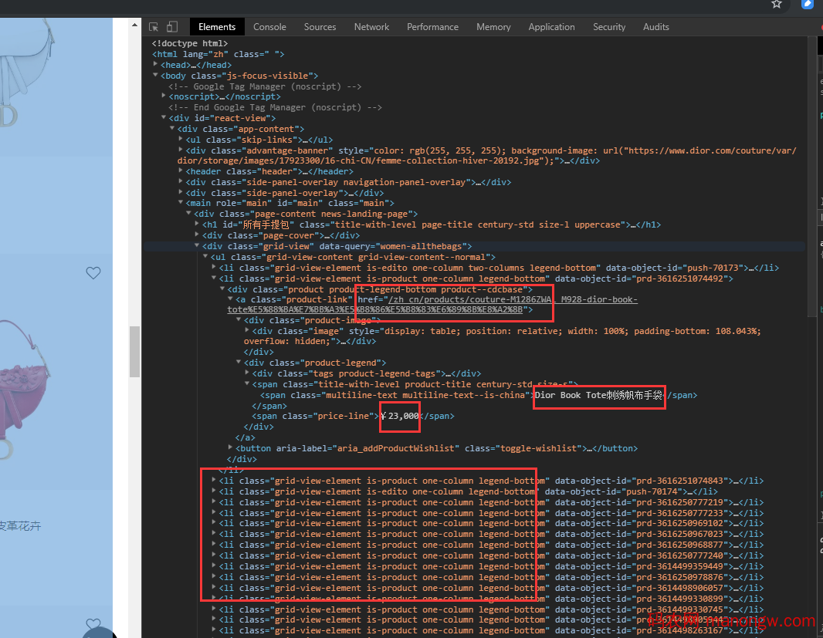The image size is (823, 638).
Task: Collapse the body js-focus-visible node
Action: click(156, 76)
